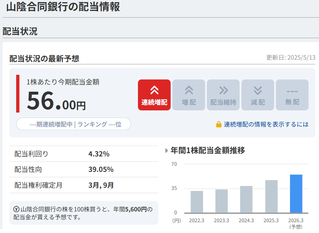Click the 2026.3 (予想) axis label
The height and width of the screenshot is (233, 319).
click(296, 223)
